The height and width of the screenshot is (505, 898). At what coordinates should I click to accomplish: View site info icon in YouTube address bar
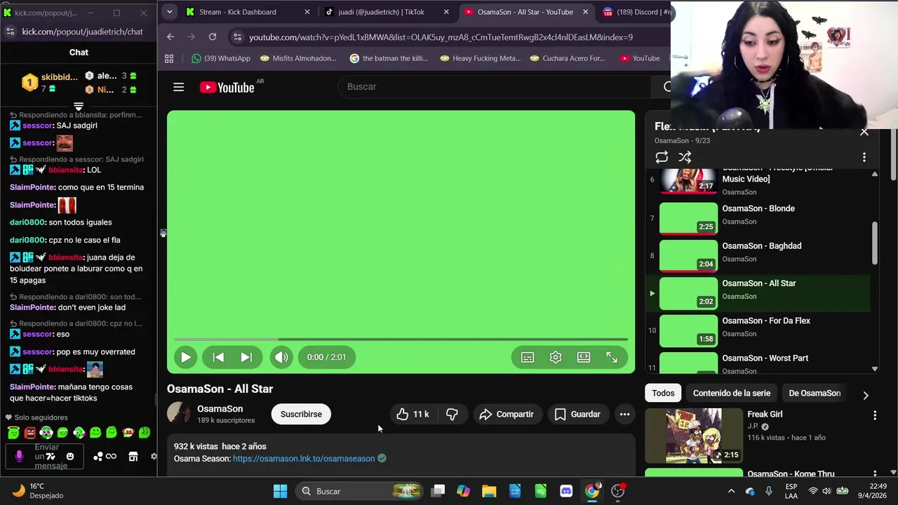pos(237,37)
